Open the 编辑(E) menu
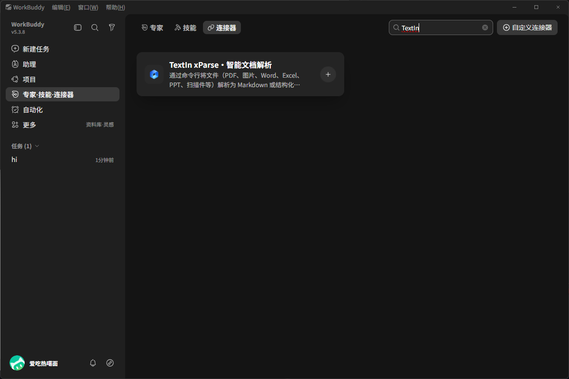 [61, 7]
